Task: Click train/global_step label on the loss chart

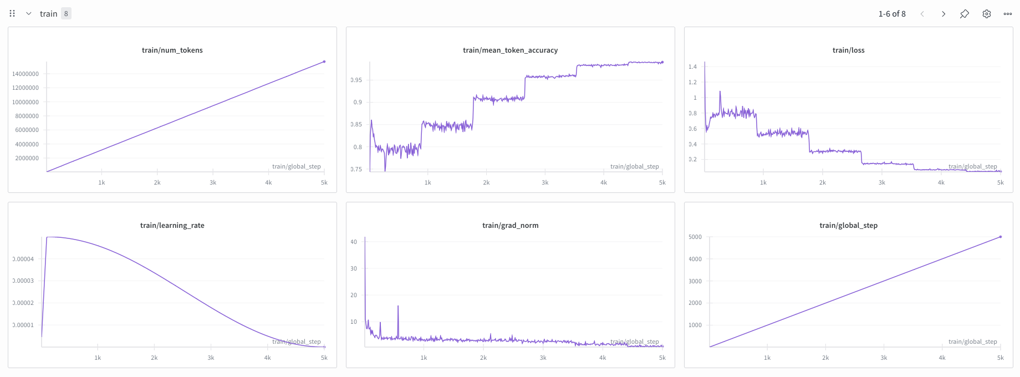Action: (972, 166)
